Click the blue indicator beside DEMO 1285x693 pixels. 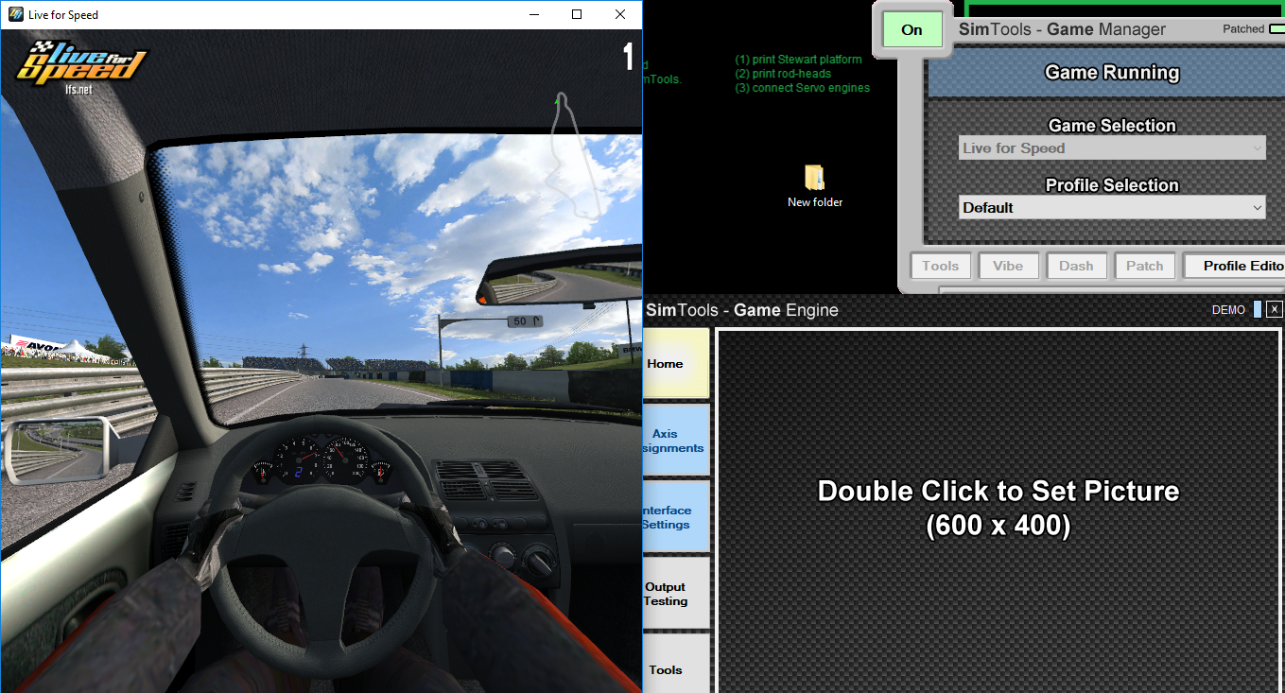coord(1258,309)
